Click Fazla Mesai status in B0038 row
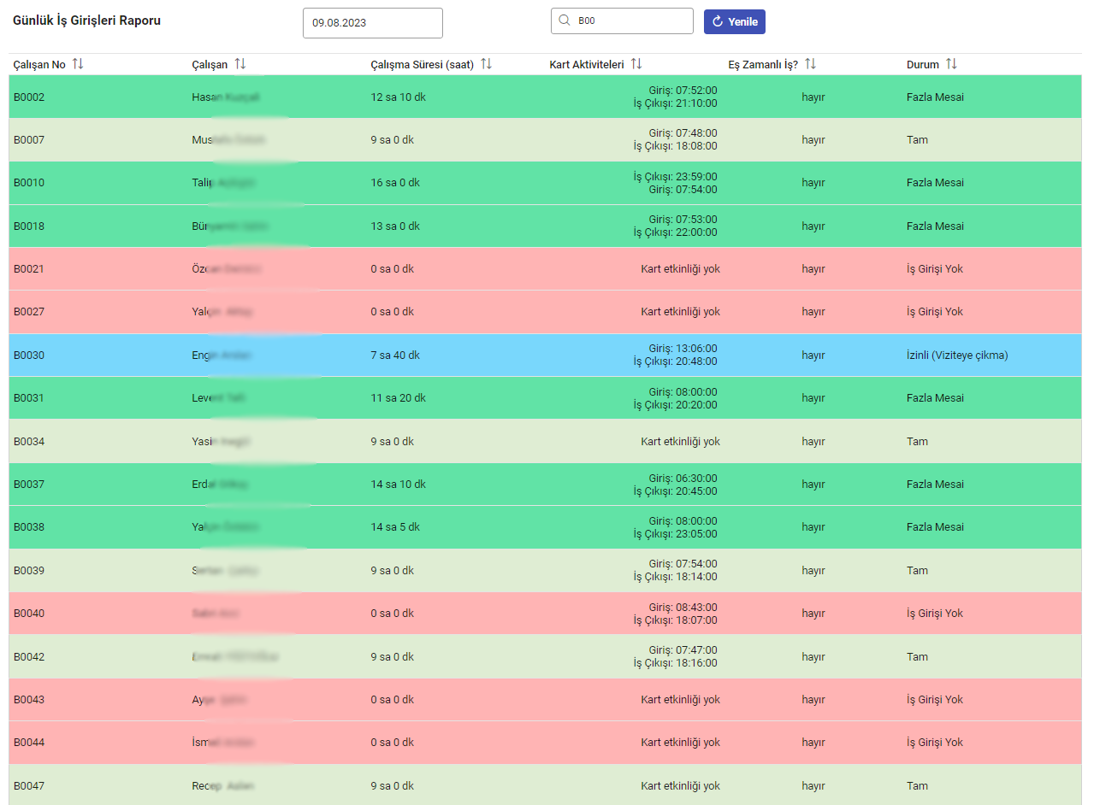The height and width of the screenshot is (805, 1094). (935, 527)
